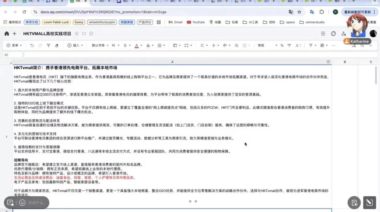Check the document save status icon
380x212 pixels.
pos(91,34)
